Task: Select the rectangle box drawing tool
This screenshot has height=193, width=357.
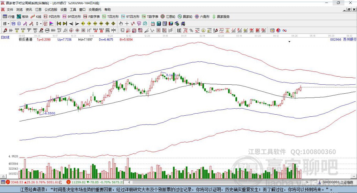Action: [x=122, y=30]
